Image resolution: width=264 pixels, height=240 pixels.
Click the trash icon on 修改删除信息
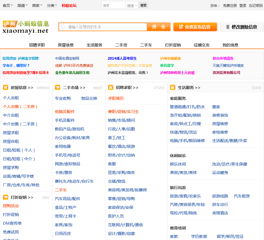(x=228, y=27)
